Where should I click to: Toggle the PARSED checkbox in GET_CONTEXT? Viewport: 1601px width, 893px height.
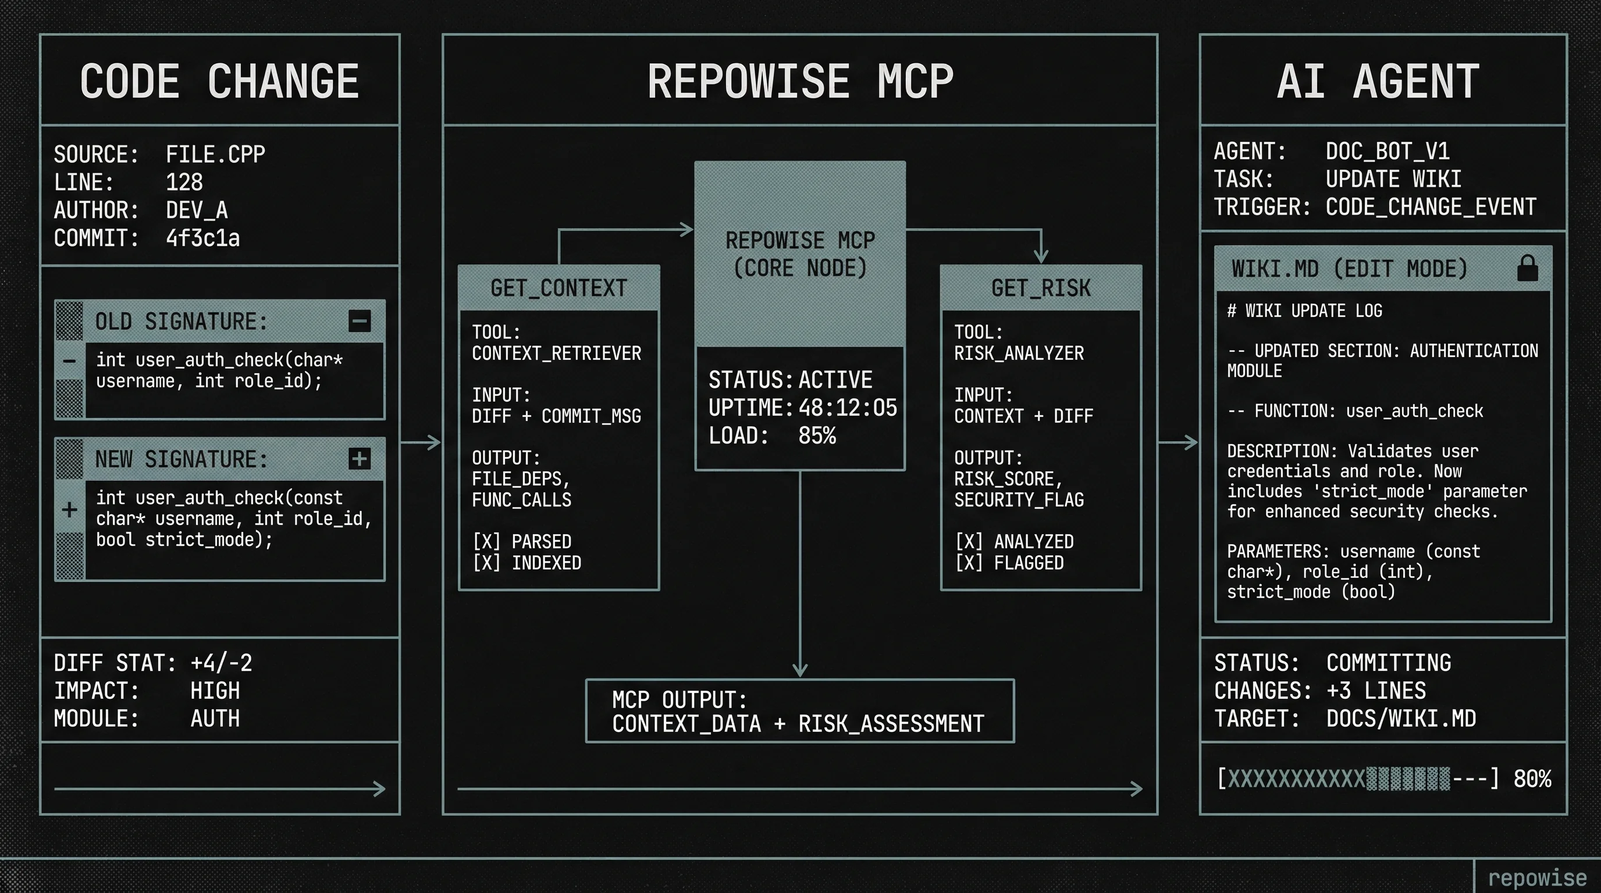(x=486, y=541)
